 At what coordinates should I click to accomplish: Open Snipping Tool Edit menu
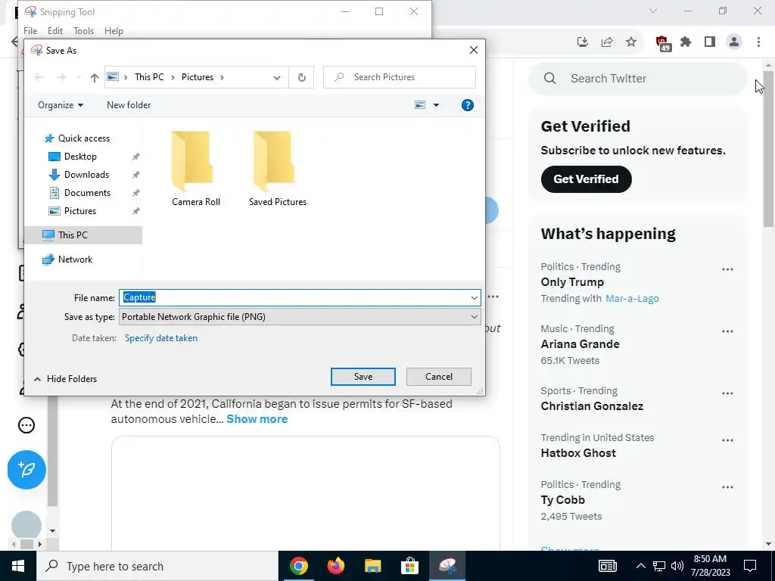(x=54, y=30)
